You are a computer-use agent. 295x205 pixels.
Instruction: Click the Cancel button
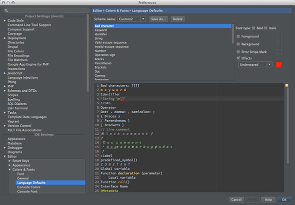point(236,200)
